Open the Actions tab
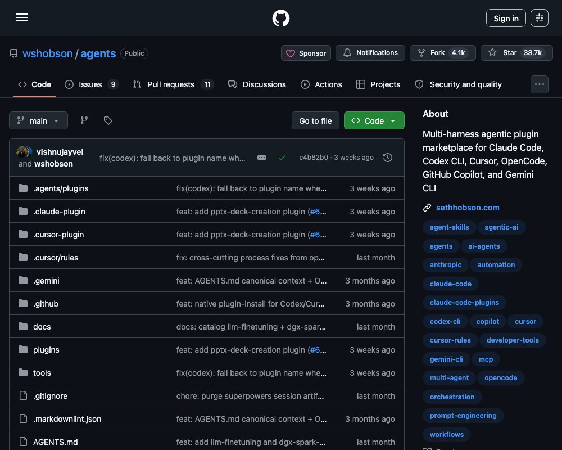 tap(321, 84)
